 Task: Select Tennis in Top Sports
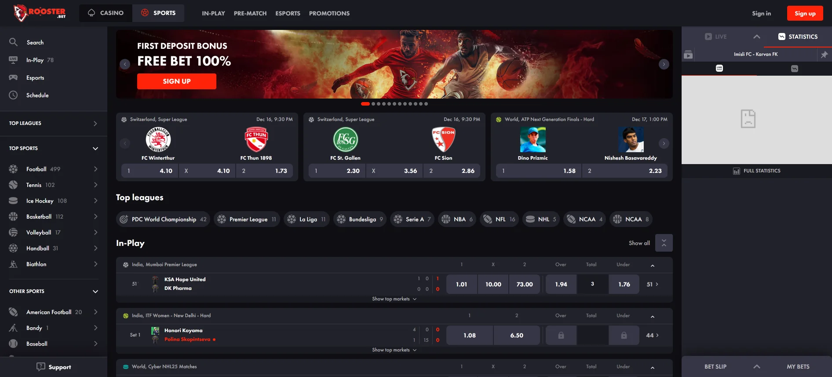[54, 185]
